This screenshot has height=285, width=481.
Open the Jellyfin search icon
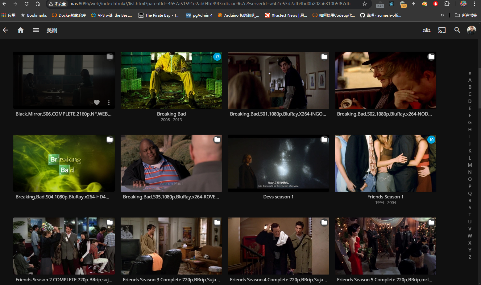tap(457, 30)
